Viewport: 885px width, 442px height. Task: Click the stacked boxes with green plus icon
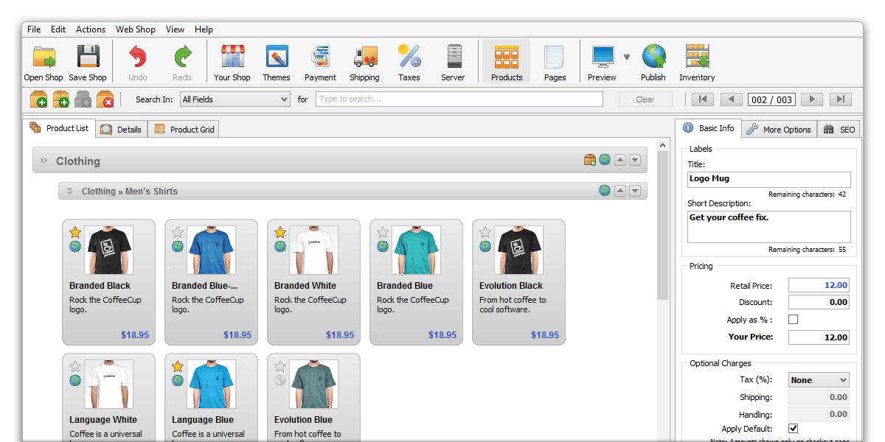[x=60, y=99]
